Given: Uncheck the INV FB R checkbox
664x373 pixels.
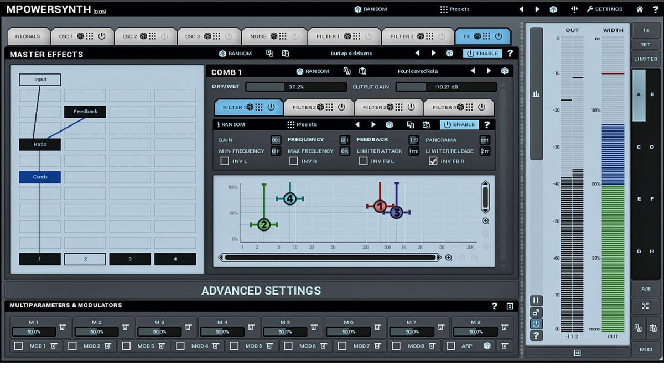Looking at the screenshot, I should (x=433, y=161).
